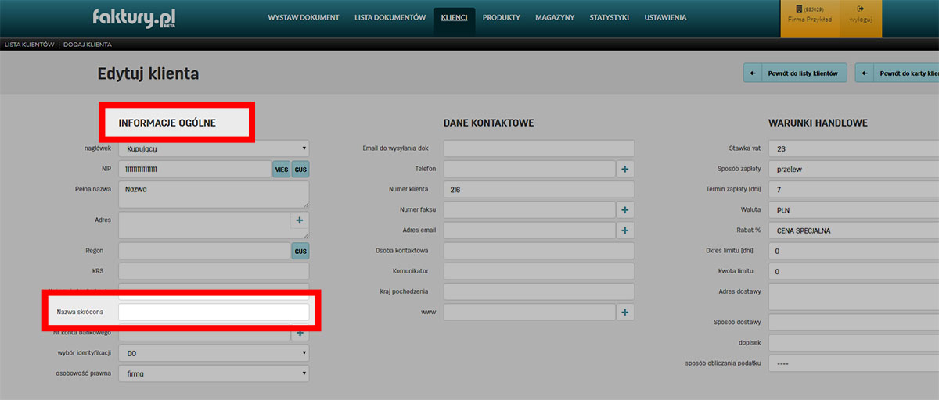Click plus icon next to Numer faksu
This screenshot has width=939, height=400.
(625, 209)
